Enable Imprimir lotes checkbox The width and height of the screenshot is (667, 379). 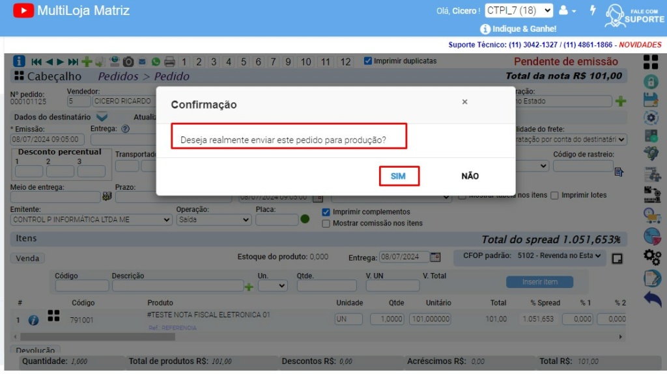[x=554, y=195]
